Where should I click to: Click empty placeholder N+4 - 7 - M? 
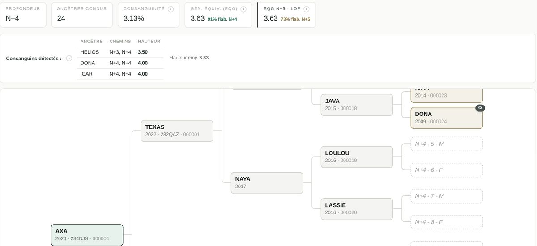pyautogui.click(x=447, y=196)
